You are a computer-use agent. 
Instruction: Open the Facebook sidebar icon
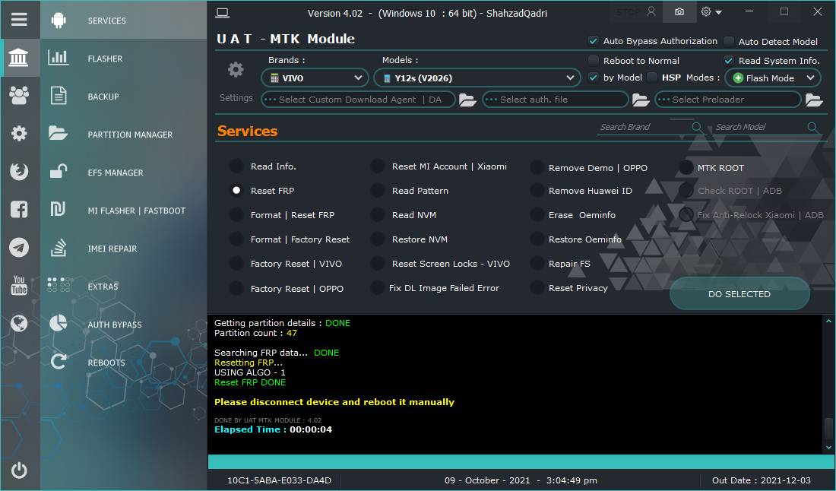(x=19, y=210)
